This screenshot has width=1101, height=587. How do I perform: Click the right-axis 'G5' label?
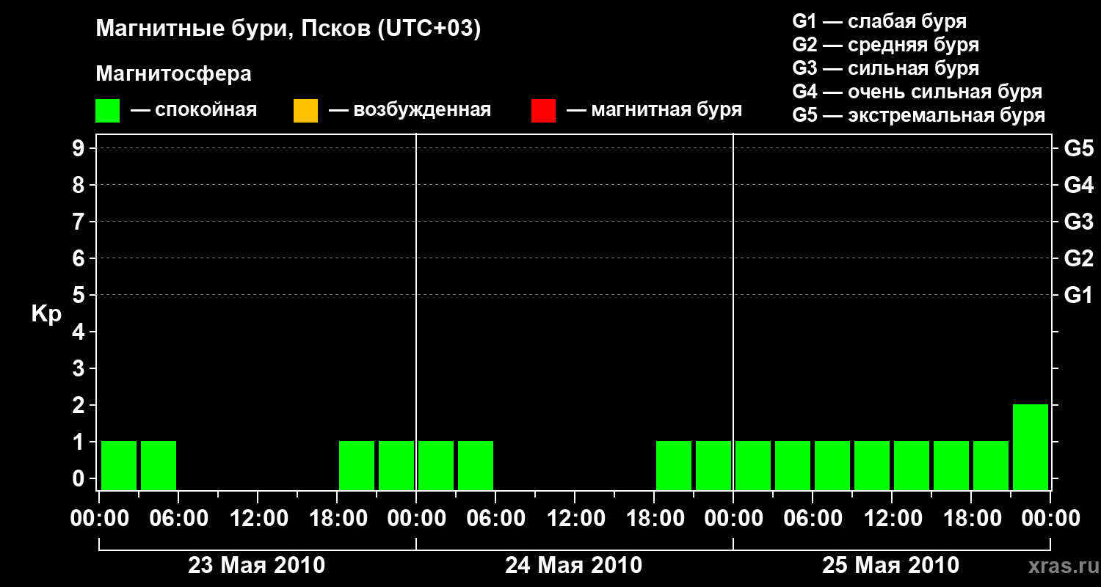pos(1079,148)
